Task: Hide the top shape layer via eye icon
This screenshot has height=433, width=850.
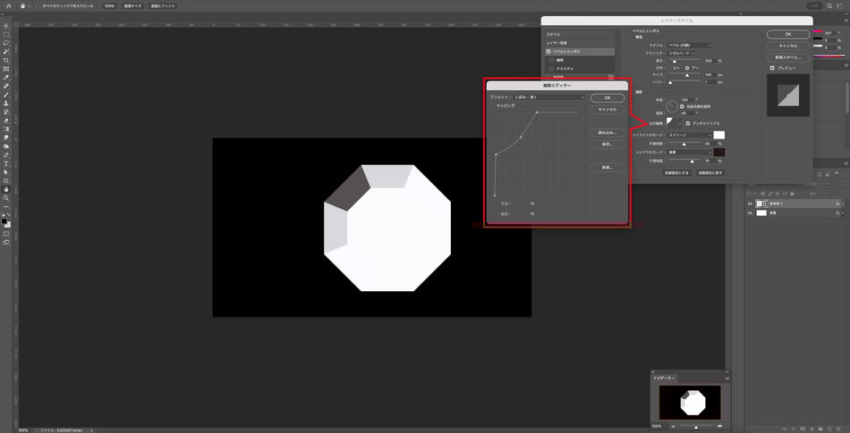Action: pyautogui.click(x=751, y=204)
